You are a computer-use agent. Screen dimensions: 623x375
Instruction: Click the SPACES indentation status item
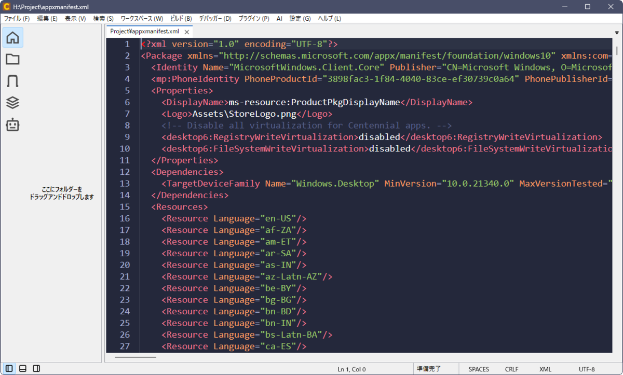479,369
